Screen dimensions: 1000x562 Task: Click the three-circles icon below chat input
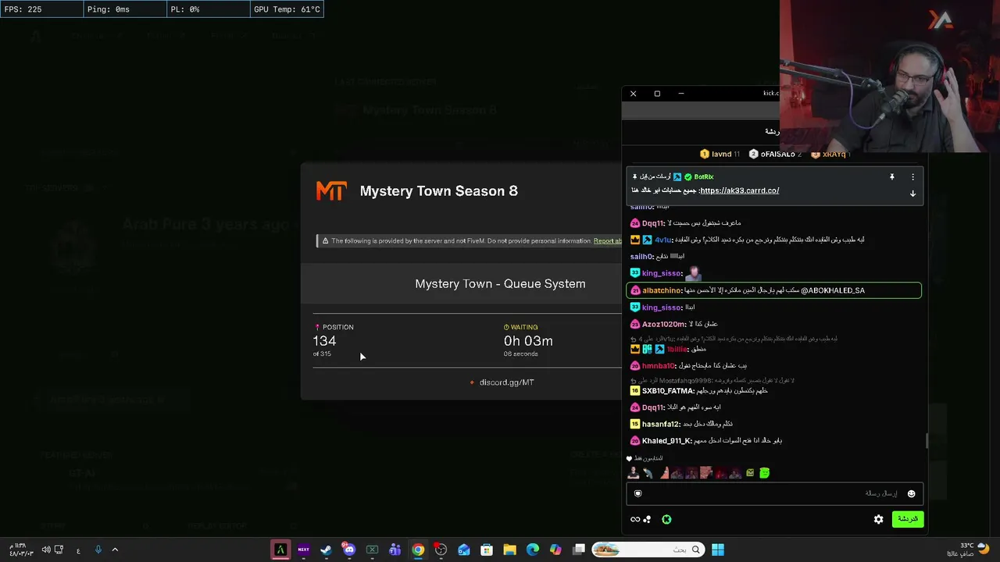[x=647, y=519]
